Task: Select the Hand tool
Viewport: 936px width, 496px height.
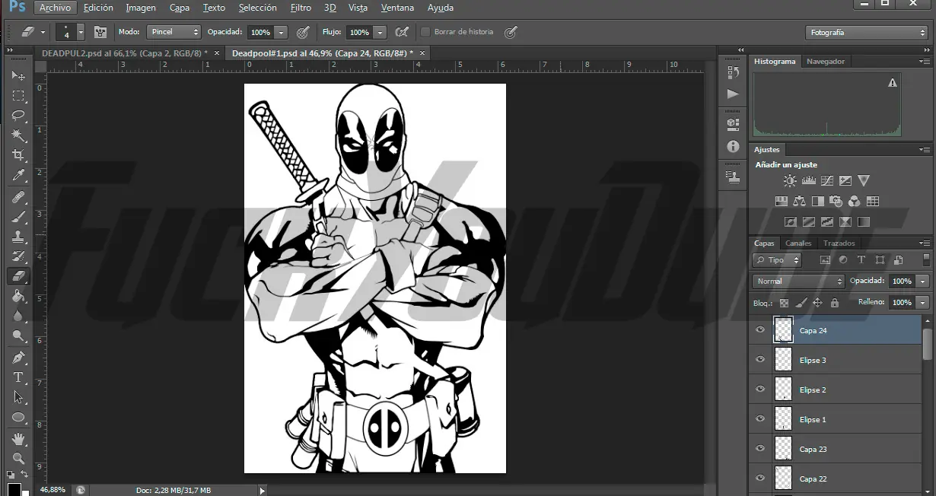Action: pos(18,439)
